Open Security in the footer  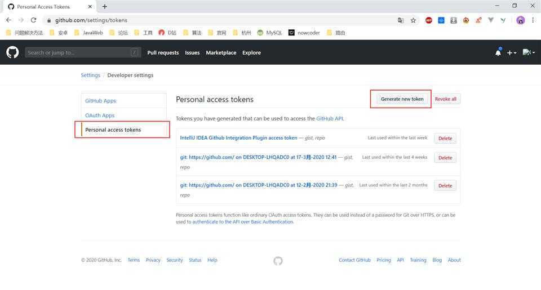(x=175, y=260)
